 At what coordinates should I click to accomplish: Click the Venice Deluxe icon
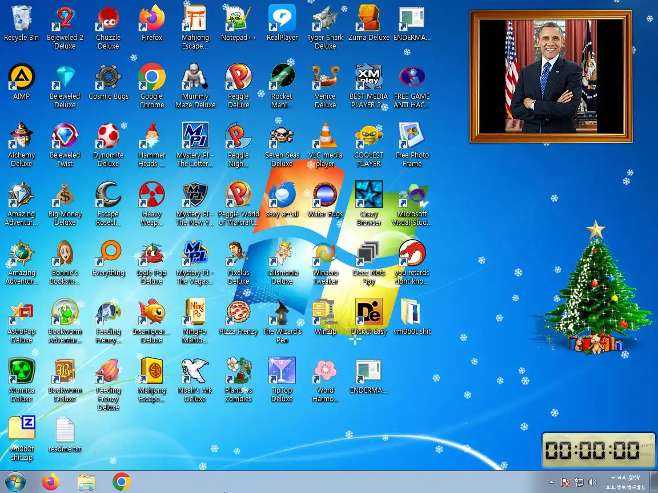point(325,86)
